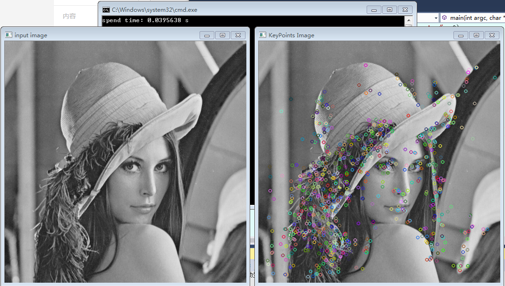Click the keypoints-annotated photo in KeyPoints Image window
This screenshot has height=286, width=505.
pyautogui.click(x=379, y=162)
